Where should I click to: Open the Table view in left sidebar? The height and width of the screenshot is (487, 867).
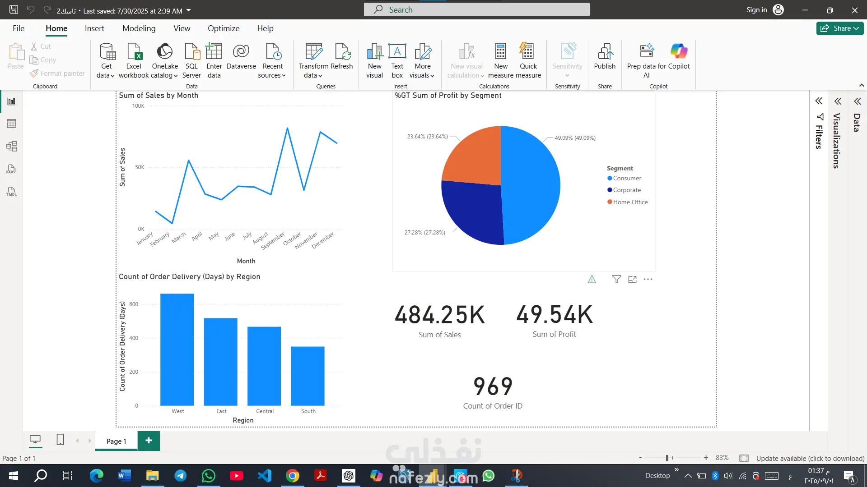[11, 124]
